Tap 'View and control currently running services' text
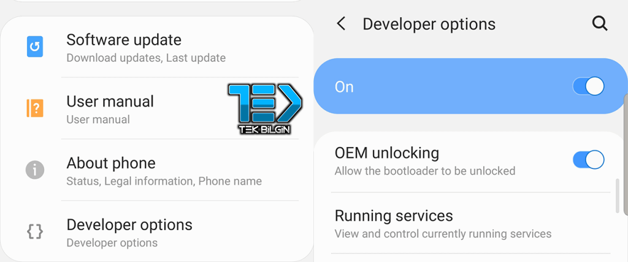Viewport: 628px width, 262px height. [443, 234]
